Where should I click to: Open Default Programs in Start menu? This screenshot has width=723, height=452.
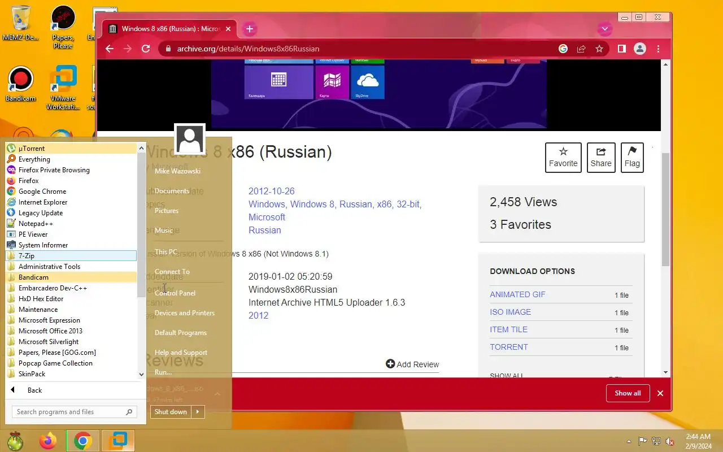coord(181,333)
